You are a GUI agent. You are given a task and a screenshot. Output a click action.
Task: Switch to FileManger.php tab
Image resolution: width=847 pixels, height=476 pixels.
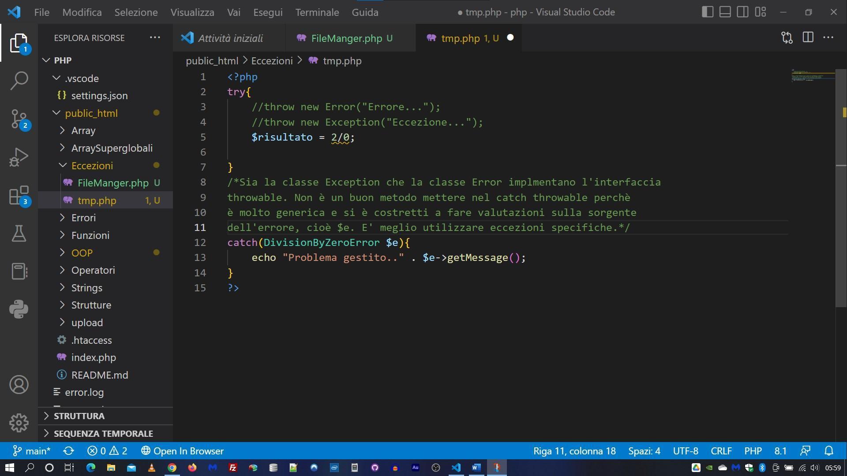[x=351, y=38]
